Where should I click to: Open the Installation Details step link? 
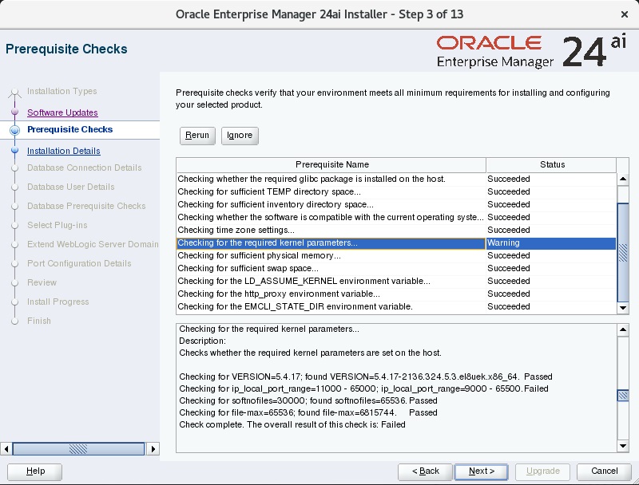click(x=64, y=151)
